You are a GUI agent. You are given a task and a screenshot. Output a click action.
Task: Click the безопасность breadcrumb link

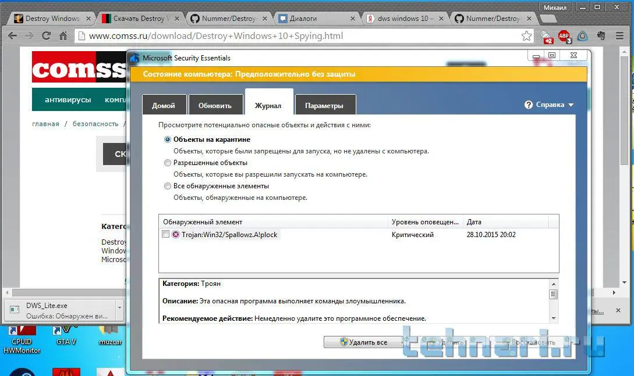coord(95,124)
